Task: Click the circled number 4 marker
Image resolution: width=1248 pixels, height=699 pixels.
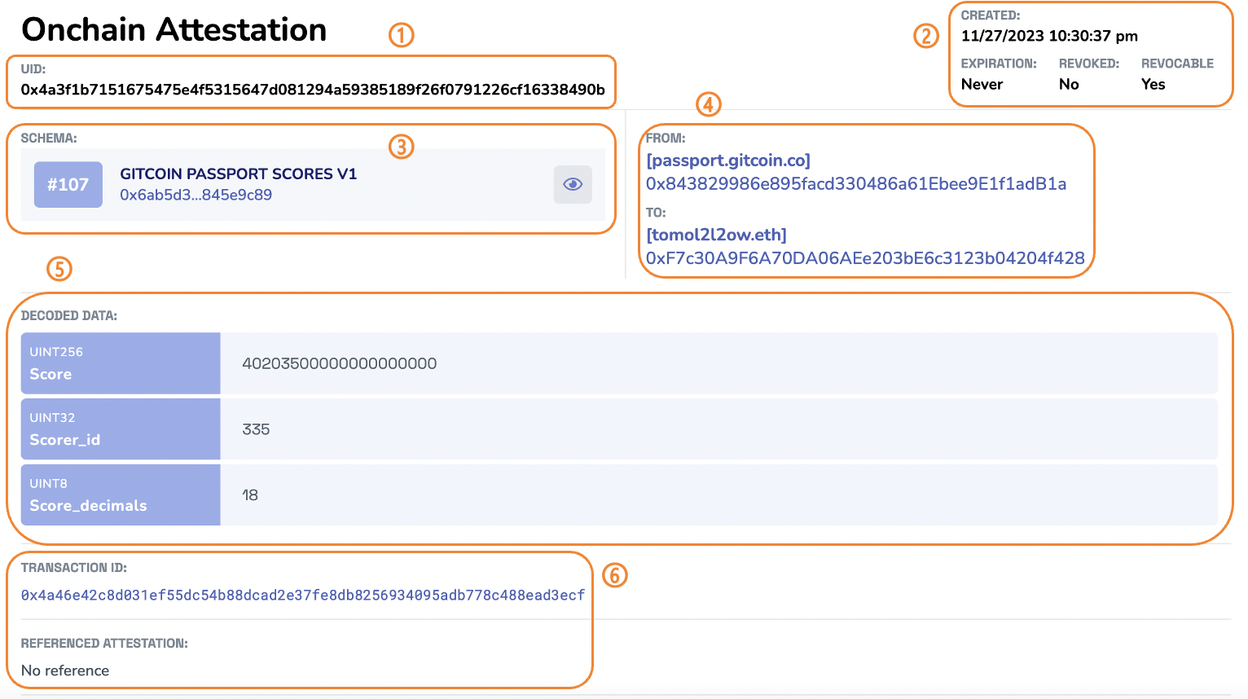Action: (708, 104)
